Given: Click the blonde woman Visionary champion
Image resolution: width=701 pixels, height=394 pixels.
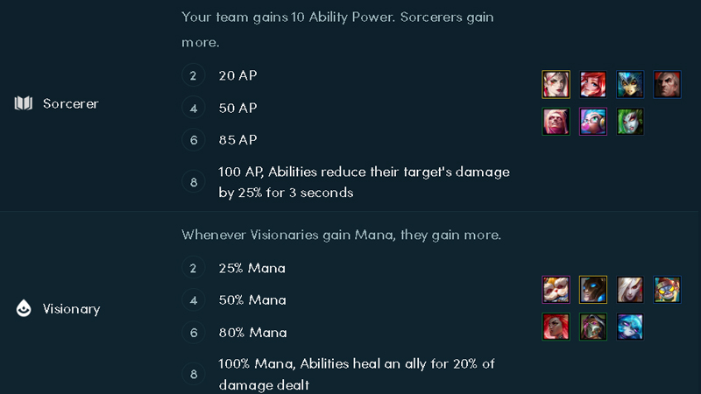Looking at the screenshot, I should tap(630, 290).
